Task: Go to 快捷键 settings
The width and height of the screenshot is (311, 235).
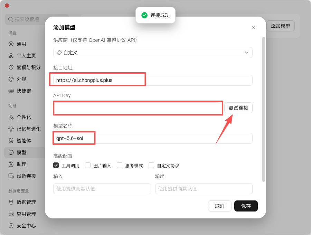Action: 25,91
